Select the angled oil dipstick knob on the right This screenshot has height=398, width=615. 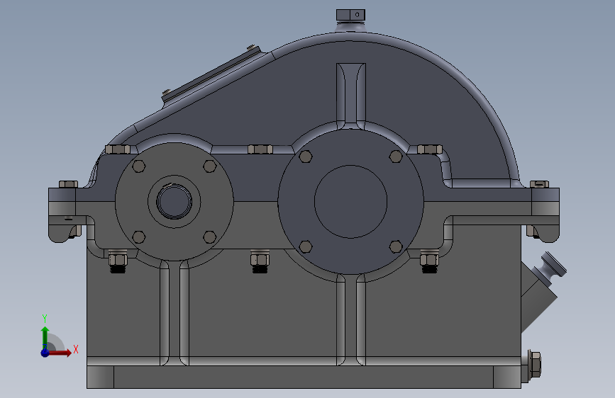(553, 265)
